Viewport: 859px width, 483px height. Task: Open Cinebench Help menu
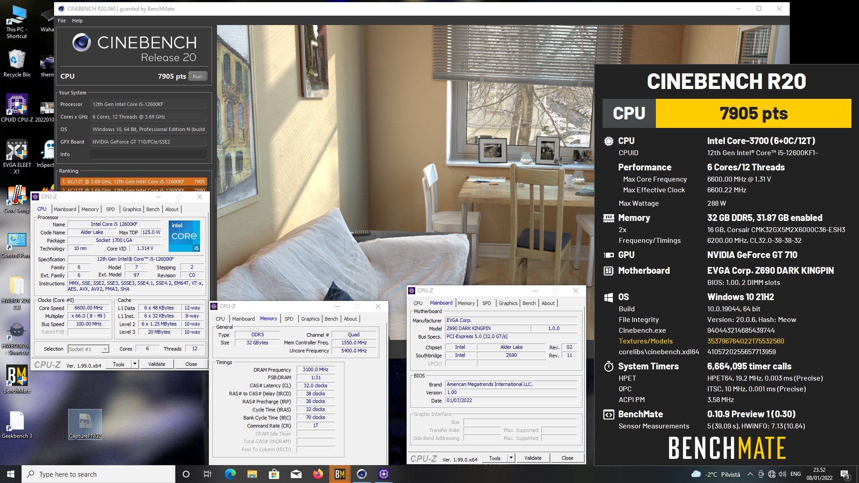tap(77, 21)
